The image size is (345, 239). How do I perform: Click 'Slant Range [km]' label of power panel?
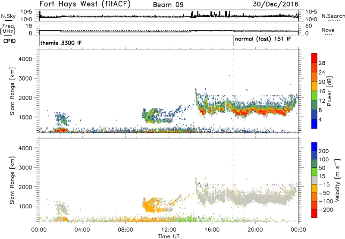point(12,91)
